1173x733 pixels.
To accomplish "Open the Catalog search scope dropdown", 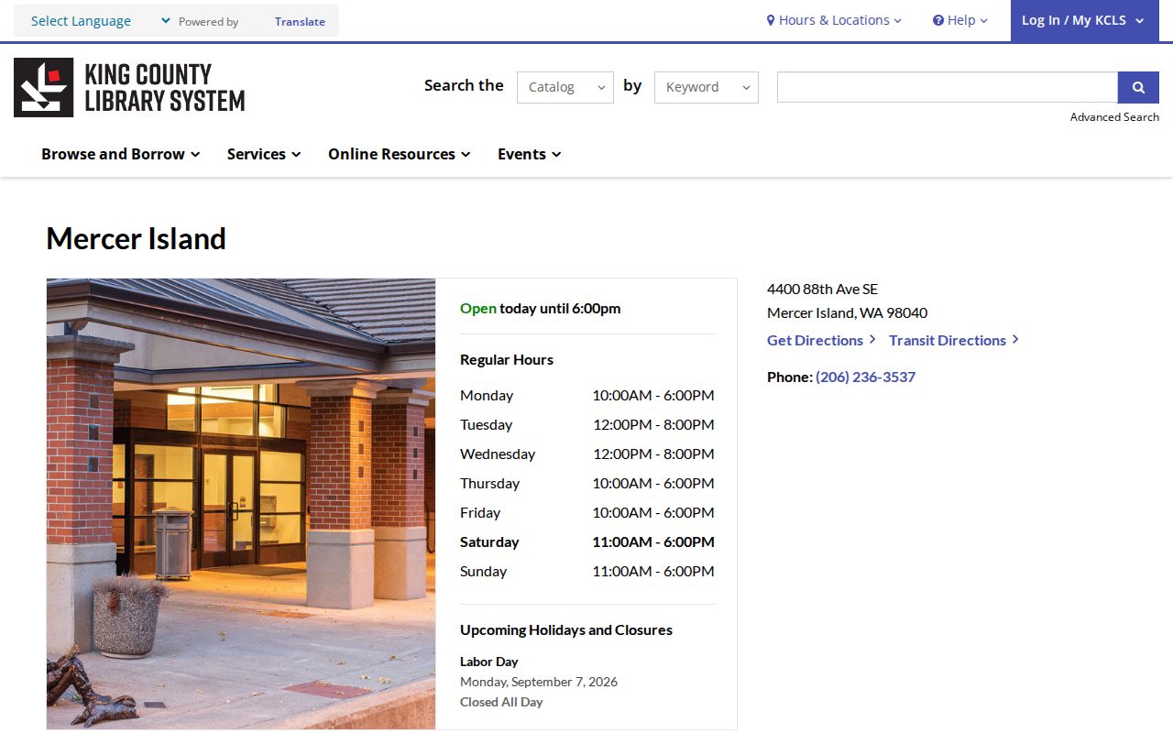I will click(x=565, y=87).
